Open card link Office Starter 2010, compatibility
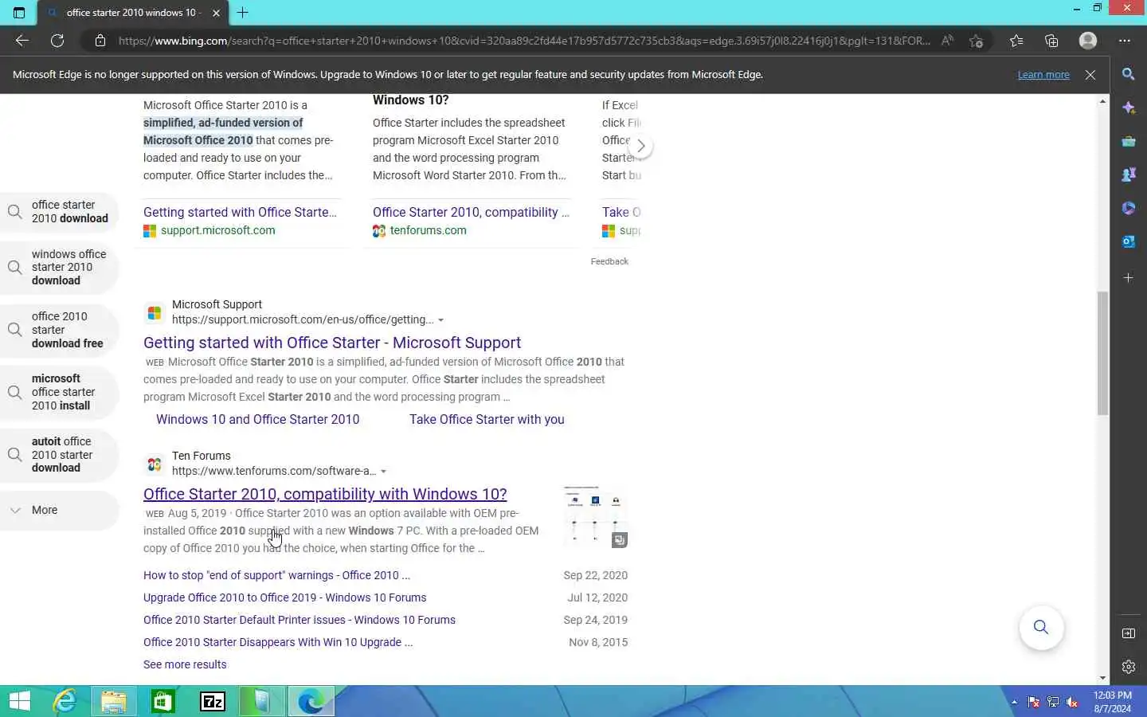This screenshot has height=717, width=1147. (471, 212)
